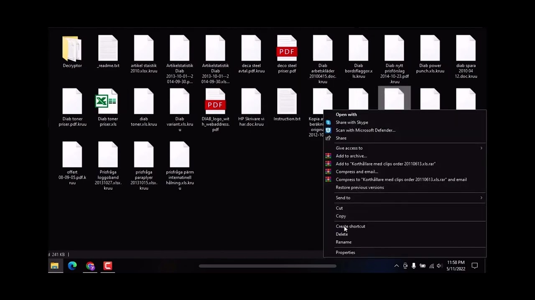
Task: Choose Compress and email...
Action: pyautogui.click(x=404, y=172)
